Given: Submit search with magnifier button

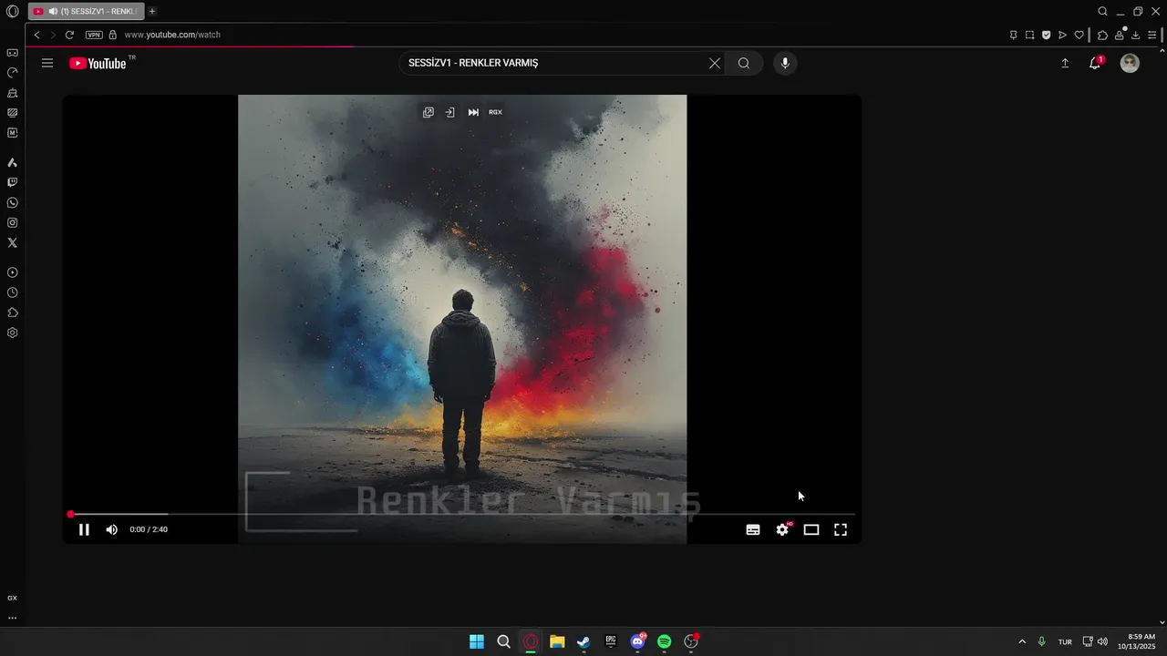Looking at the screenshot, I should 744,63.
